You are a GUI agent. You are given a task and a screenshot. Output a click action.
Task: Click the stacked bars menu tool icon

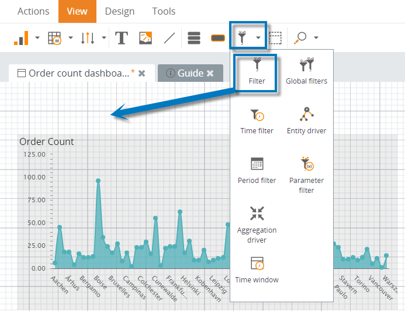pos(194,38)
